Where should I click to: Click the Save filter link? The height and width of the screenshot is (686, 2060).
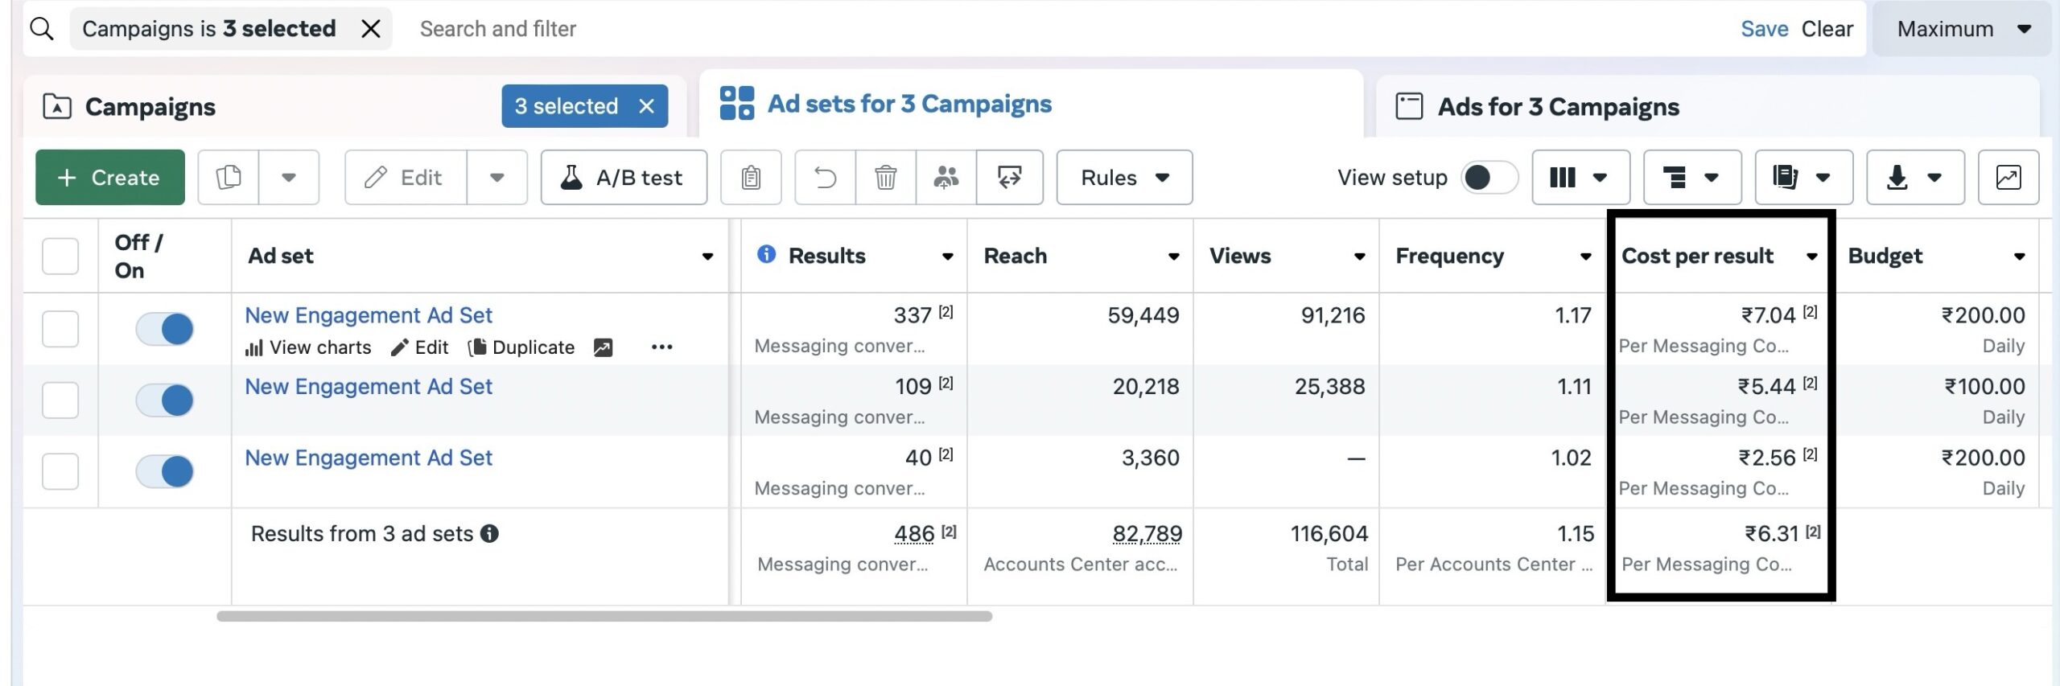pos(1763,29)
